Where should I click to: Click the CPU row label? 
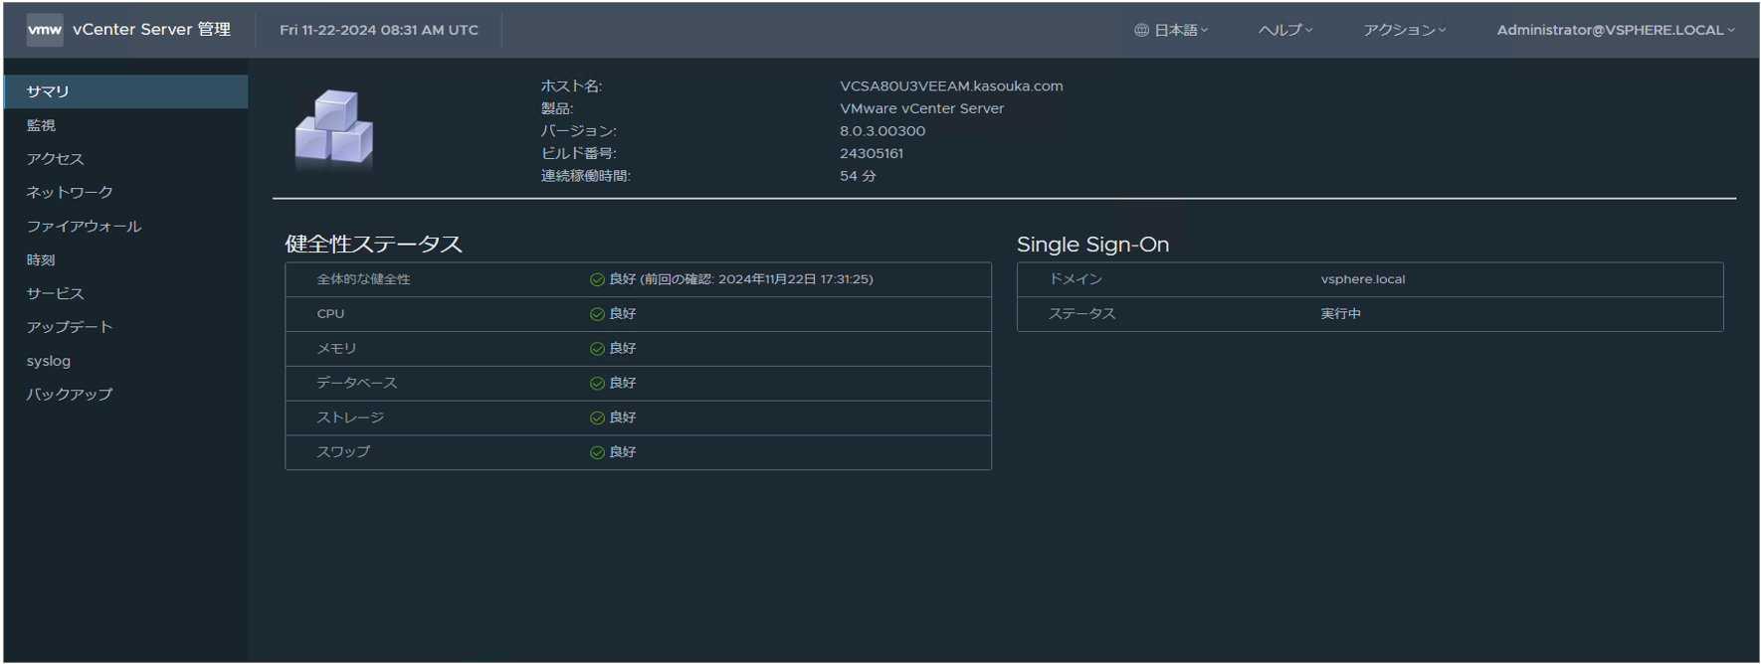pyautogui.click(x=330, y=314)
